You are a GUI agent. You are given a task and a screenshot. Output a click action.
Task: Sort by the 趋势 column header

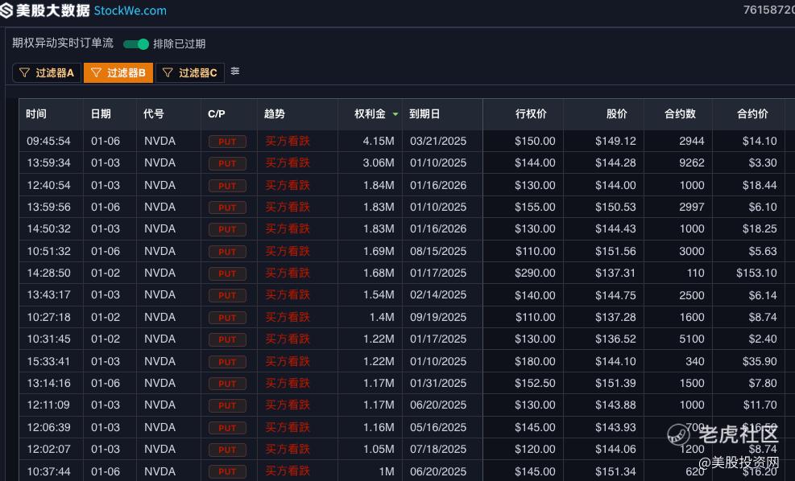(x=275, y=114)
